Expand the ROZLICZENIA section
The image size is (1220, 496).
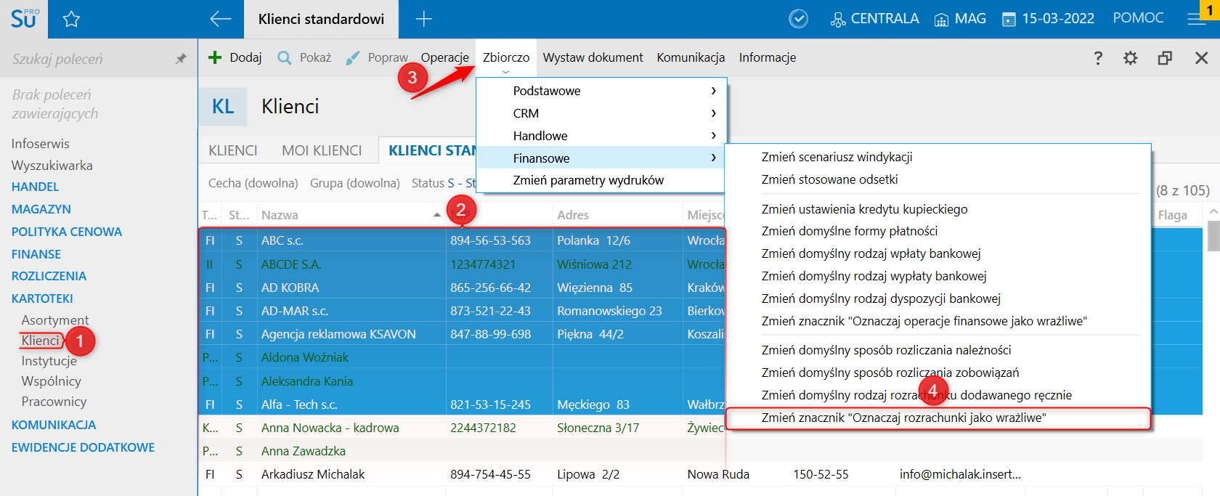coord(49,276)
